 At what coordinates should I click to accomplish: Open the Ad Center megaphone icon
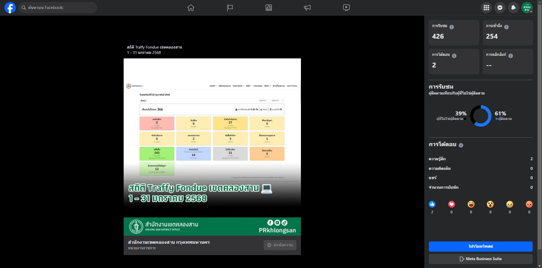pyautogui.click(x=307, y=8)
